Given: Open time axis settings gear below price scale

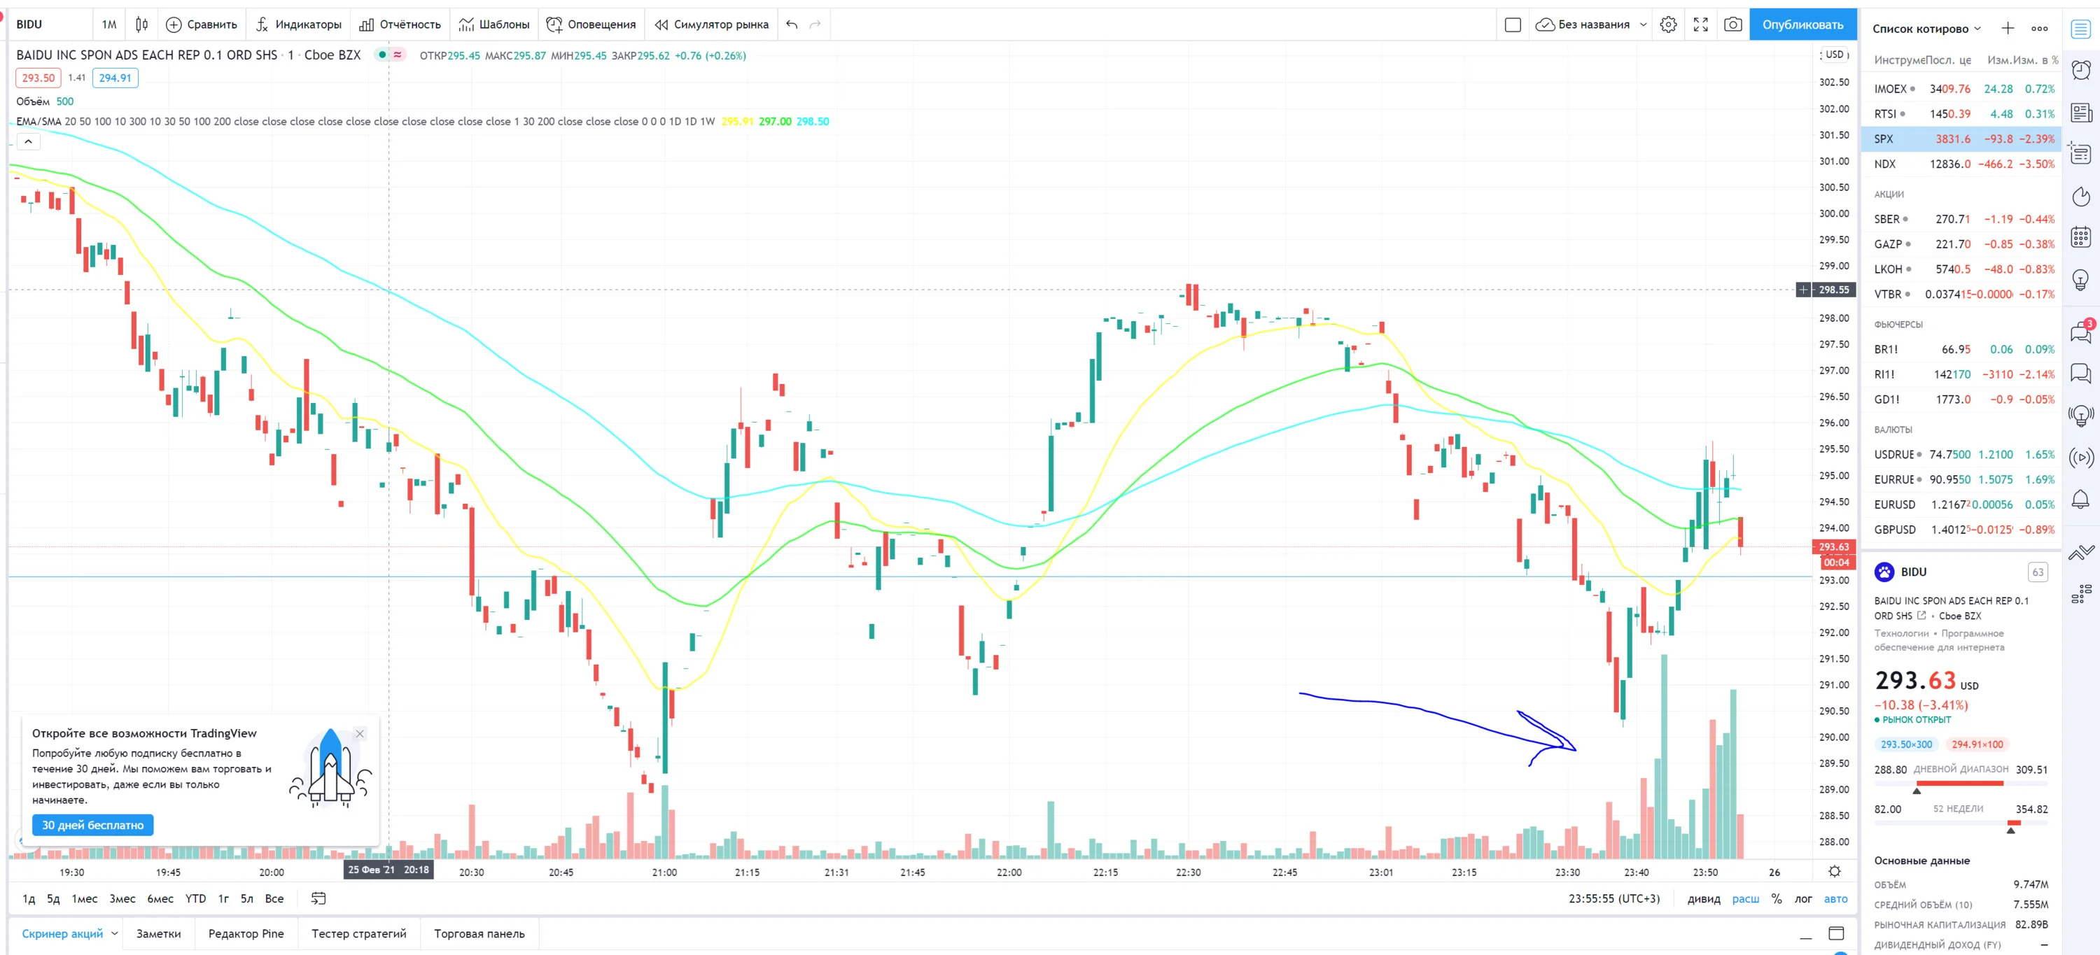Looking at the screenshot, I should (1834, 871).
